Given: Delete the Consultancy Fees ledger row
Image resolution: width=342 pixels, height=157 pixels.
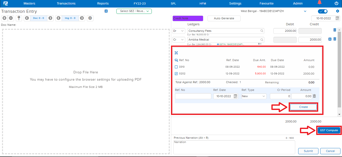Looking at the screenshot, I should [x=335, y=30].
